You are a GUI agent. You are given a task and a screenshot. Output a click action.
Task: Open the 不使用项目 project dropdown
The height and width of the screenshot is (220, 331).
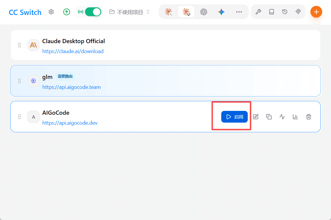[x=130, y=12]
